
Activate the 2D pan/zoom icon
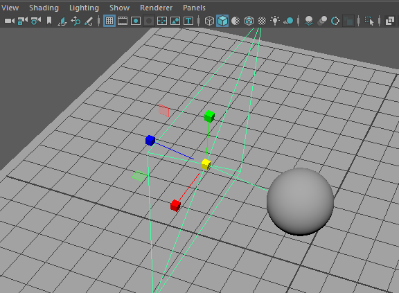pyautogui.click(x=76, y=21)
